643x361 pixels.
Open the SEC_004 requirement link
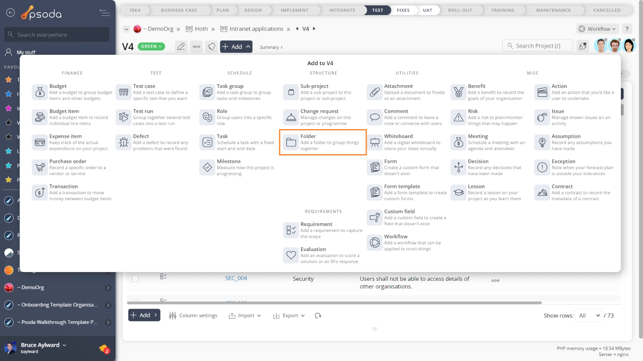click(236, 278)
